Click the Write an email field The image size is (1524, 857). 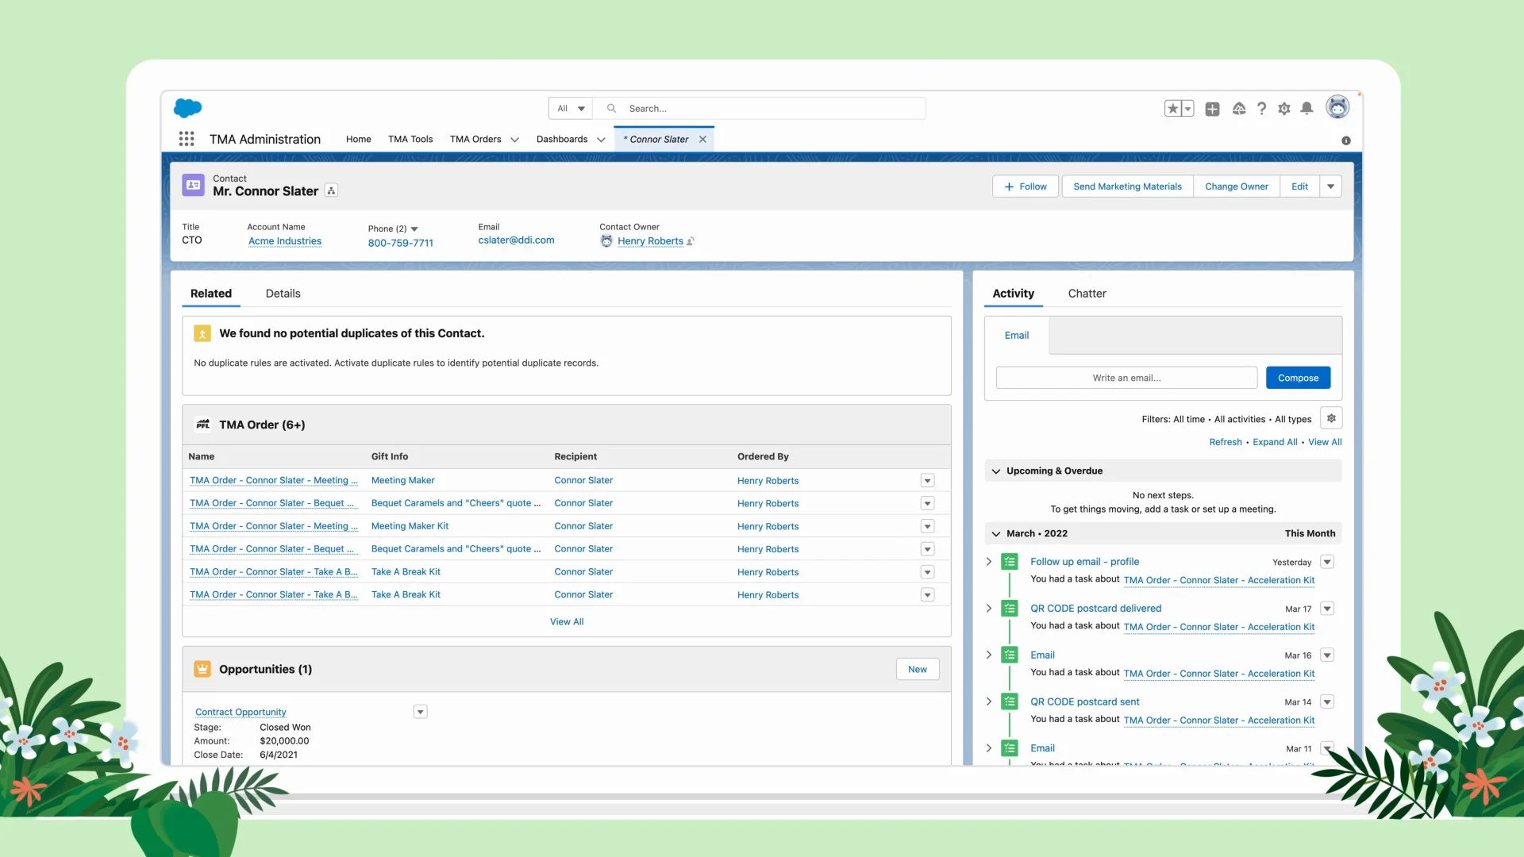[1126, 378]
